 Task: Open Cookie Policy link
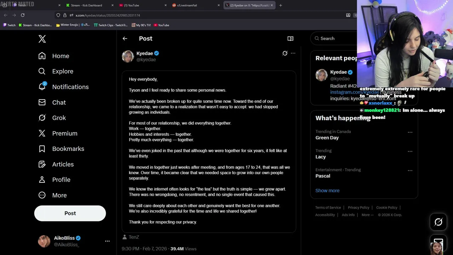tap(386, 208)
